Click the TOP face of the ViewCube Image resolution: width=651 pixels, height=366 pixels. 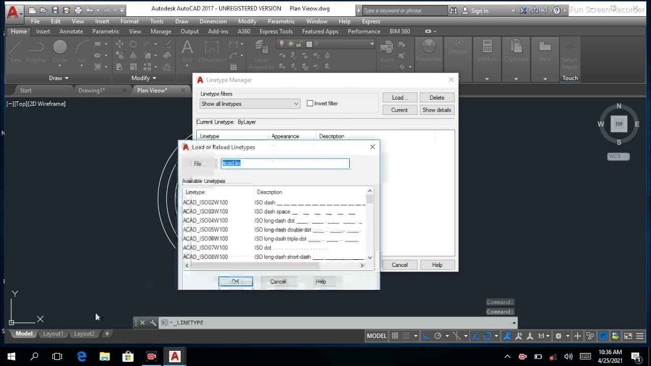pos(619,124)
